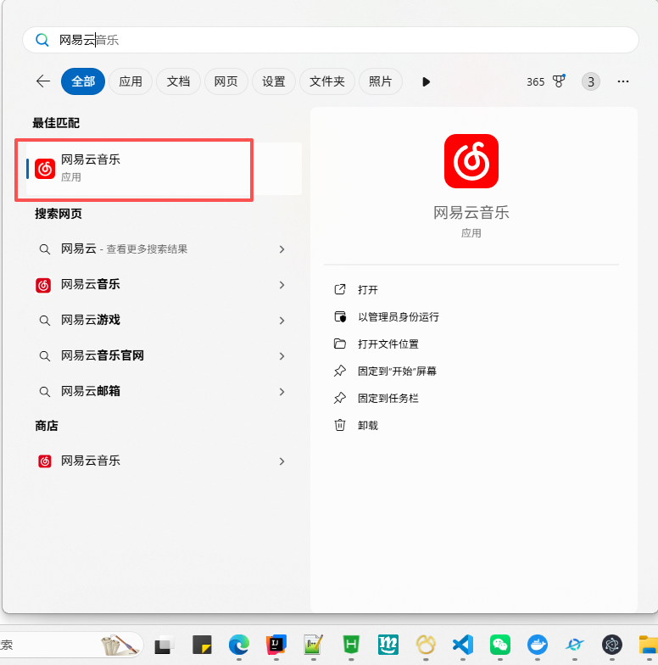Open the three-dot more options menu
This screenshot has height=665, width=658.
[623, 81]
